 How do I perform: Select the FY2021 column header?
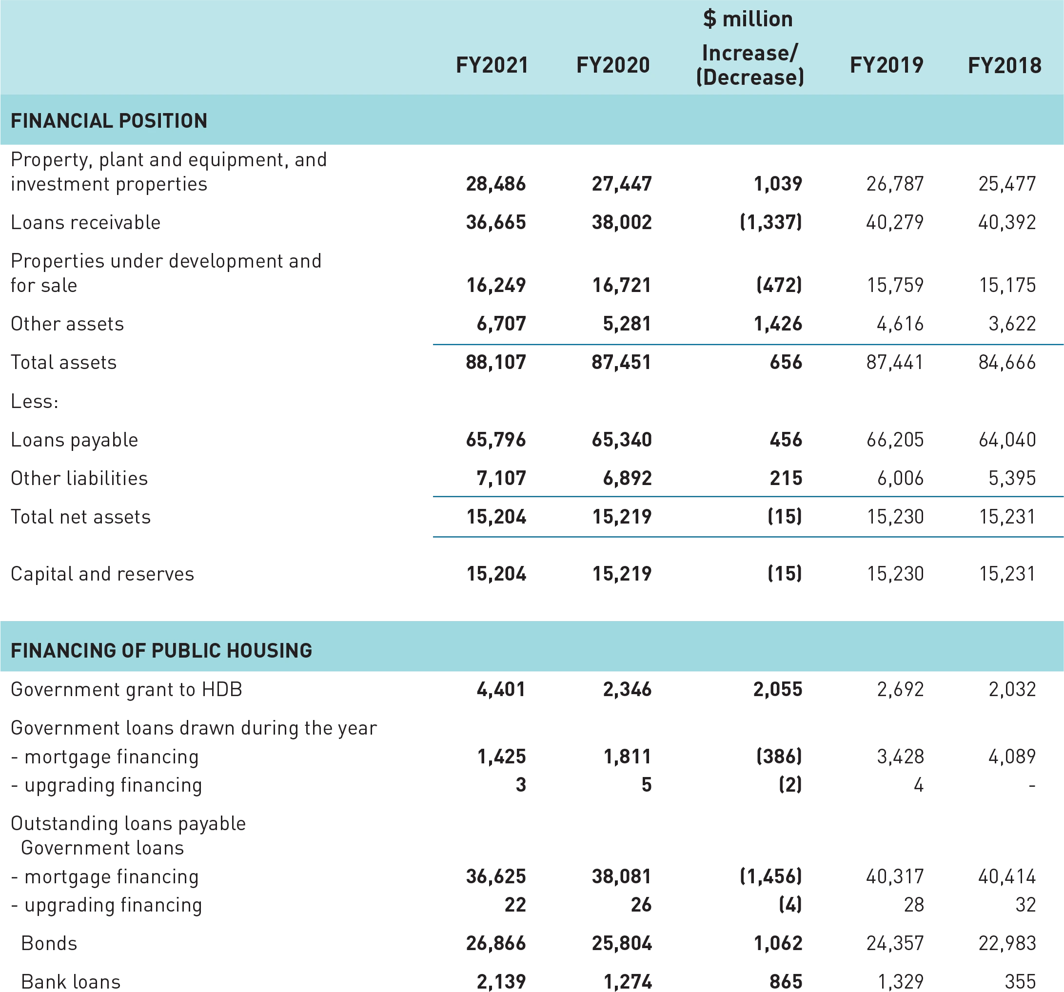pos(492,65)
